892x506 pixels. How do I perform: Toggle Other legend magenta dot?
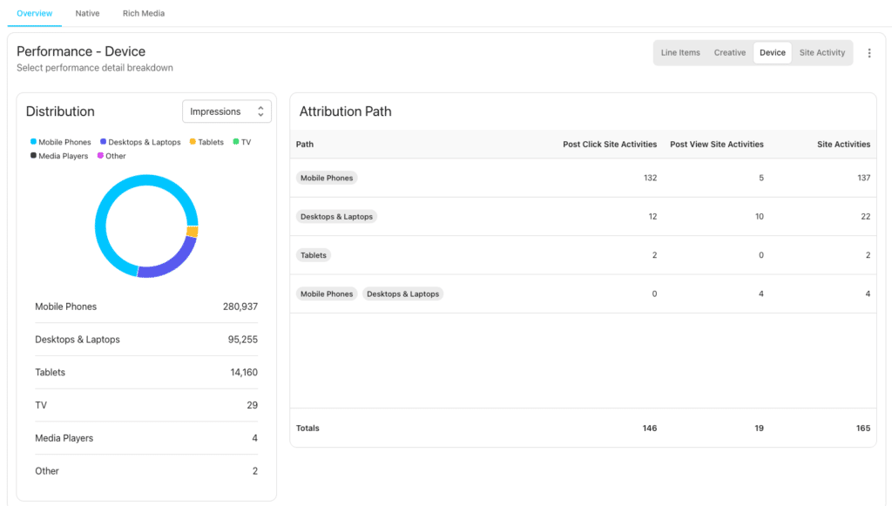tap(100, 156)
